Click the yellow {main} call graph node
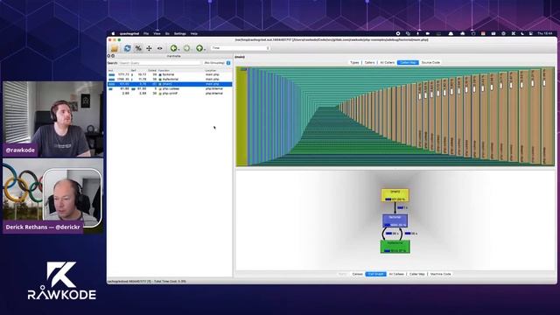 tap(395, 195)
